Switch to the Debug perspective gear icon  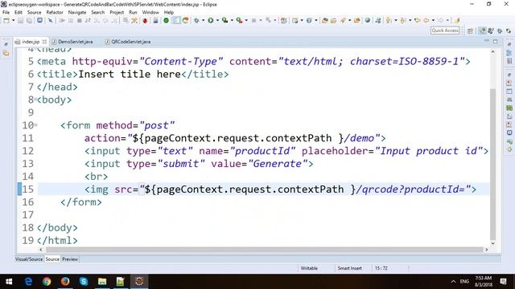click(500, 31)
